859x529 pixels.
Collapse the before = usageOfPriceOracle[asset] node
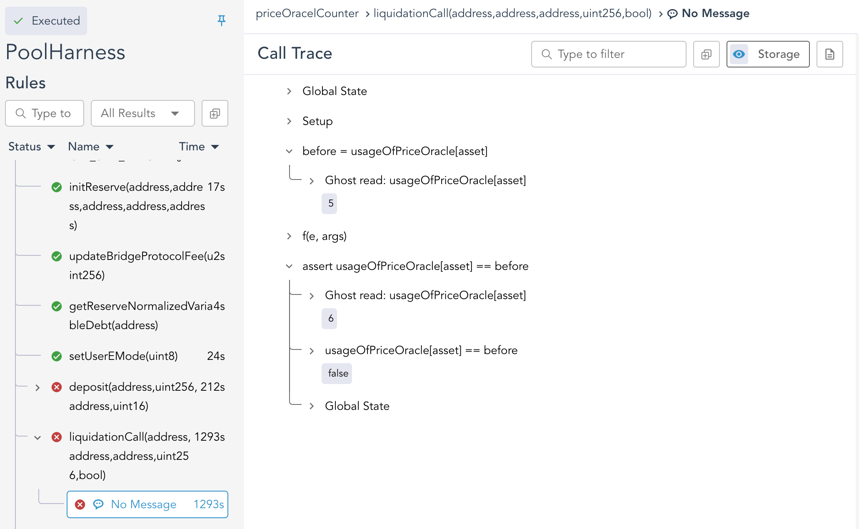pos(289,151)
